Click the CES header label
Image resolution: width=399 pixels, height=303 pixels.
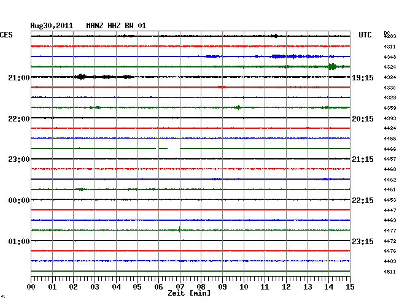(7, 36)
